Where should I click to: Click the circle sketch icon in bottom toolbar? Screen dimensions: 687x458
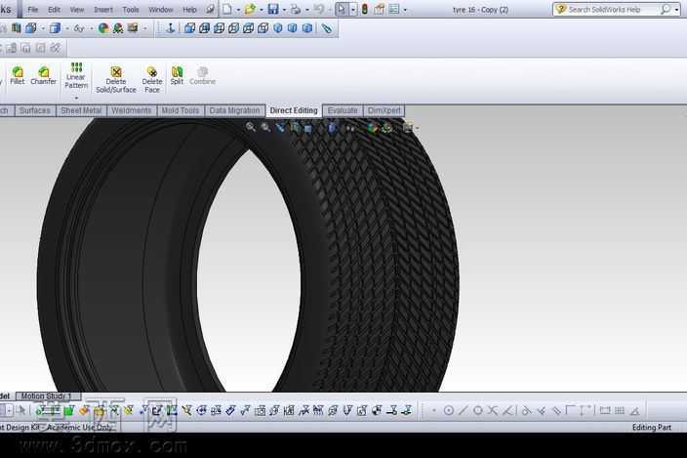pyautogui.click(x=449, y=411)
